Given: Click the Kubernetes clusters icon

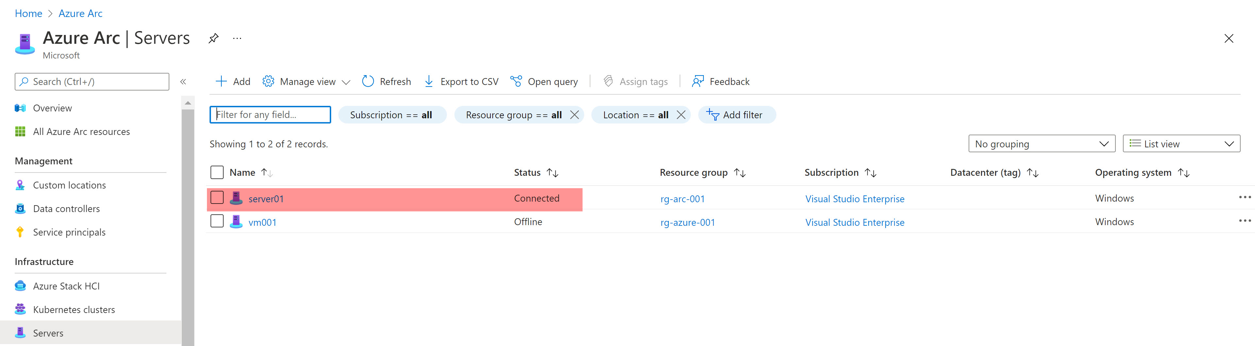Looking at the screenshot, I should coord(20,309).
